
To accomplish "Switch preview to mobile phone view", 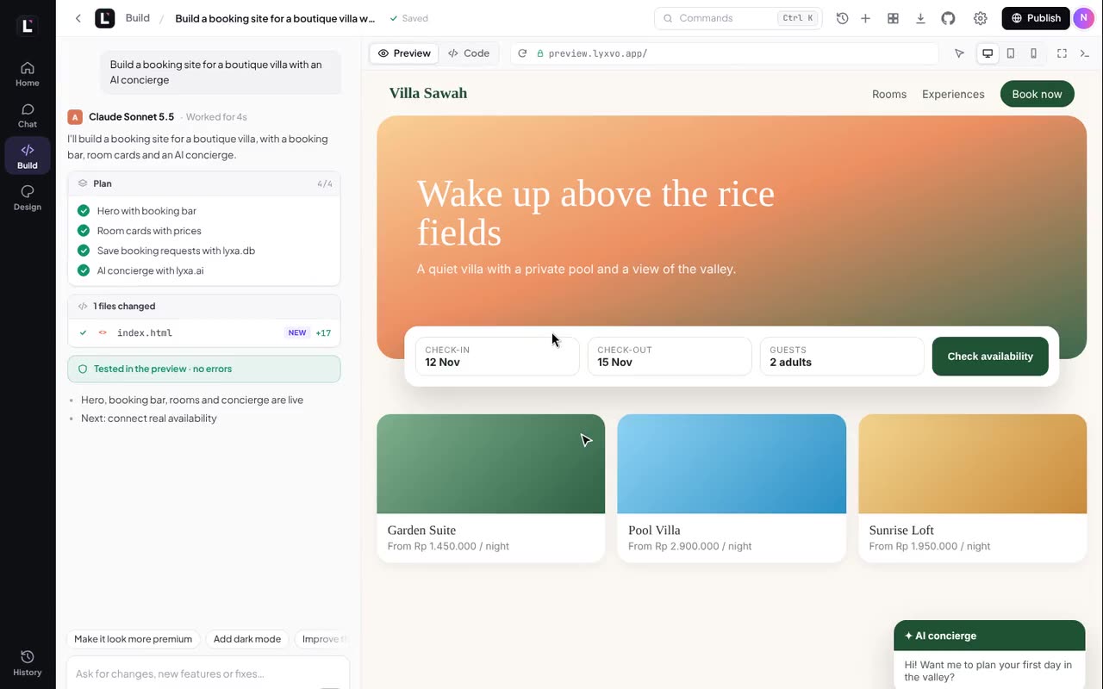I will click(x=1033, y=53).
